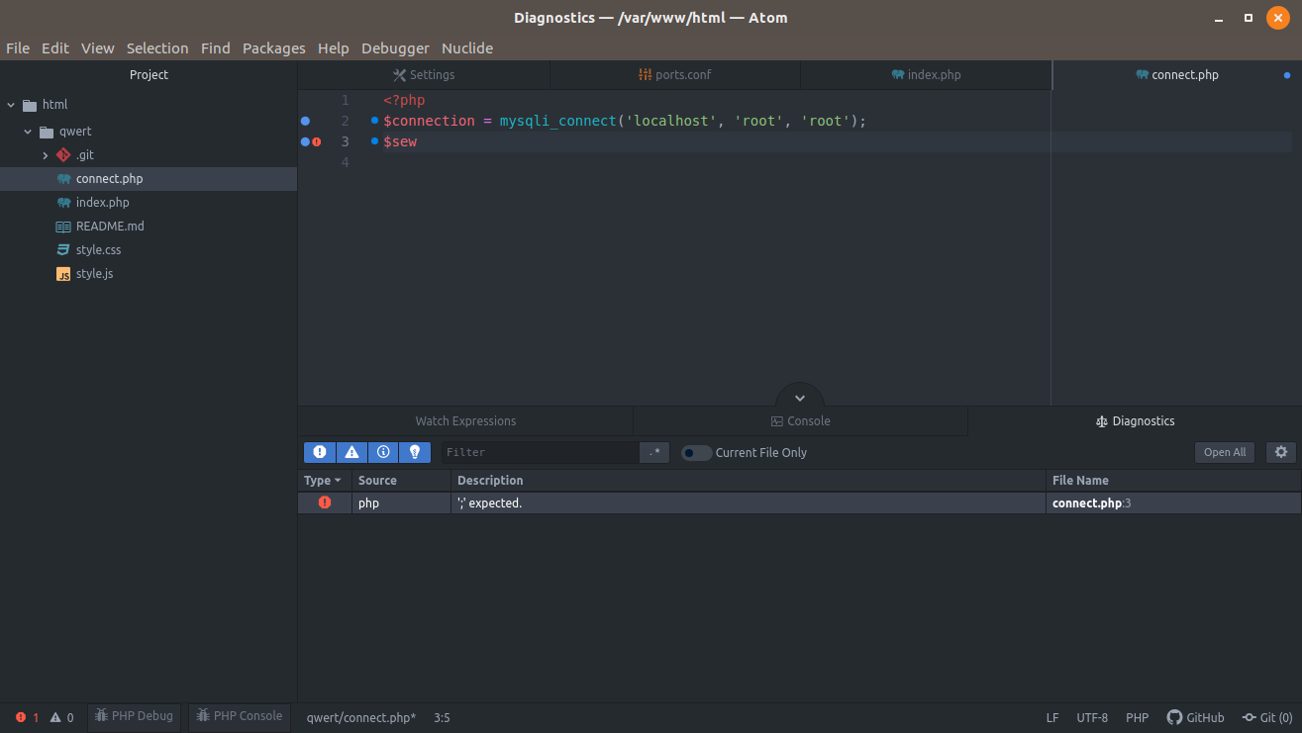Viewport: 1302px width, 733px height.
Task: Open the Nuclide menu
Action: click(467, 47)
